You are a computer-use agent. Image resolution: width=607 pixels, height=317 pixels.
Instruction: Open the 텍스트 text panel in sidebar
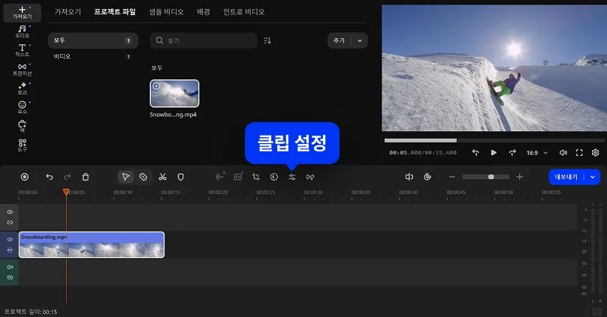(22, 50)
